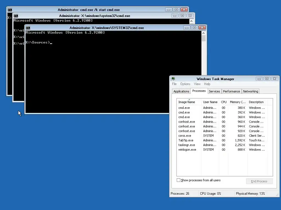This screenshot has height=210, width=281.
Task: Switch to the Services tab
Action: (x=214, y=91)
